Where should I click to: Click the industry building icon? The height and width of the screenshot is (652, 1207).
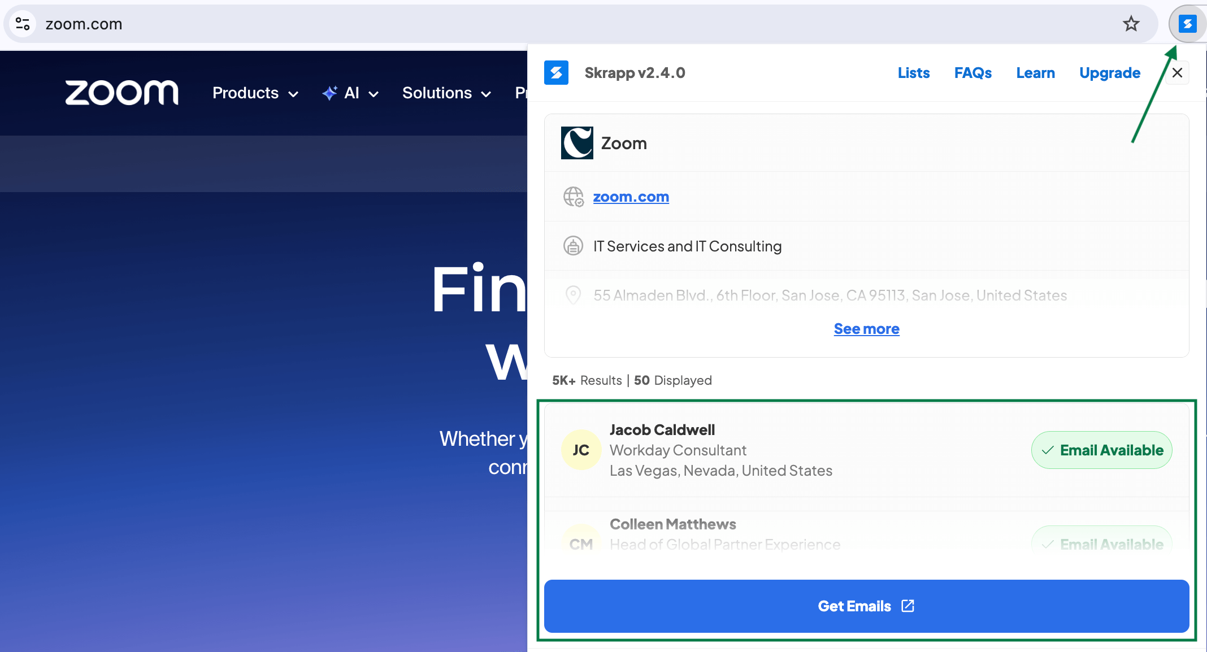point(573,246)
